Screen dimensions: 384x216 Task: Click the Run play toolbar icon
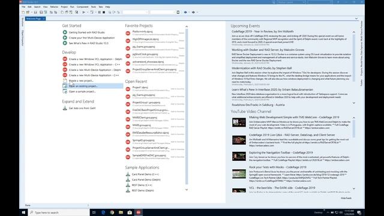click(x=83, y=12)
